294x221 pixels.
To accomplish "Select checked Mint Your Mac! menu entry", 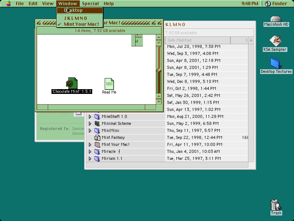I will pyautogui.click(x=80, y=24).
